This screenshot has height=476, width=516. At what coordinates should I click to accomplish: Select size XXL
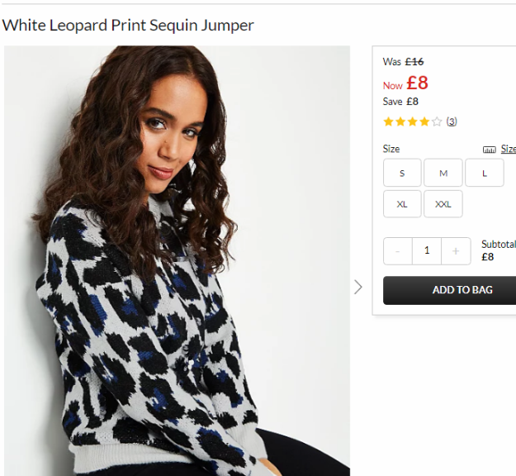tap(443, 204)
